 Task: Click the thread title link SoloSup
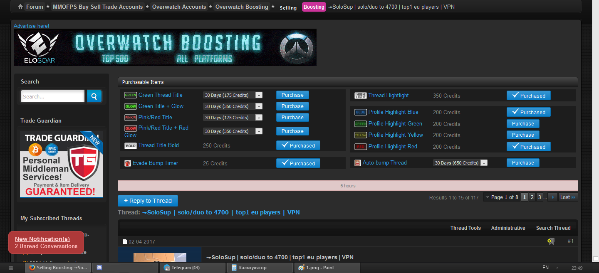221,212
